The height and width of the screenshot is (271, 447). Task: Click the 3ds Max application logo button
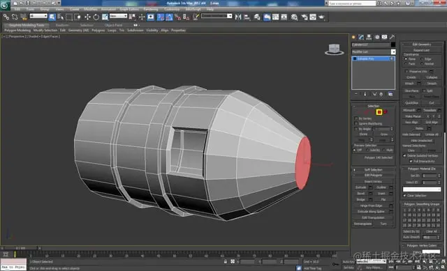point(5,5)
